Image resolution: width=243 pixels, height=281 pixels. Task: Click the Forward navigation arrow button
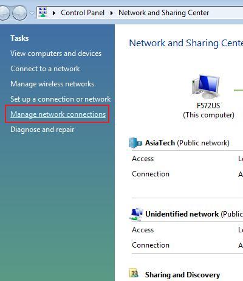(x=19, y=13)
